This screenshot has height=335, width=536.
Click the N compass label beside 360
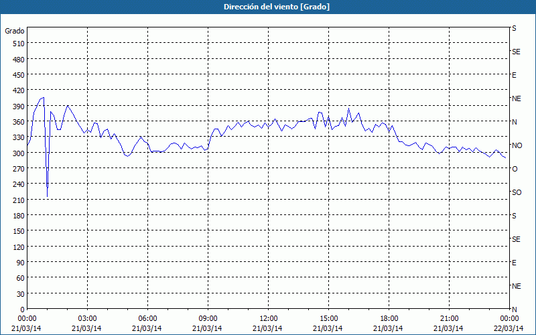(514, 122)
